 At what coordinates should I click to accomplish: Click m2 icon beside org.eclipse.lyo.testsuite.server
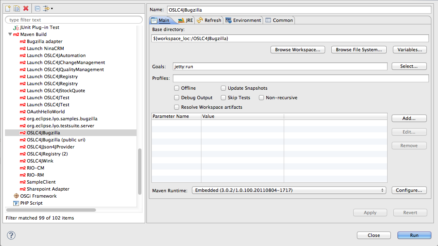pyautogui.click(x=23, y=126)
